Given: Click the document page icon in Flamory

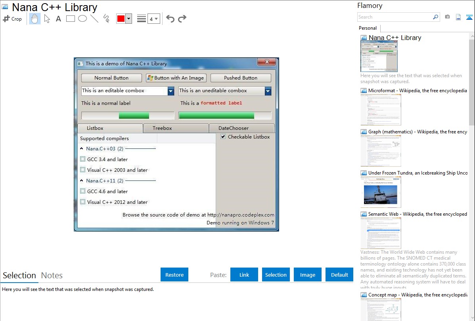Looking at the screenshot, I should coord(458,17).
